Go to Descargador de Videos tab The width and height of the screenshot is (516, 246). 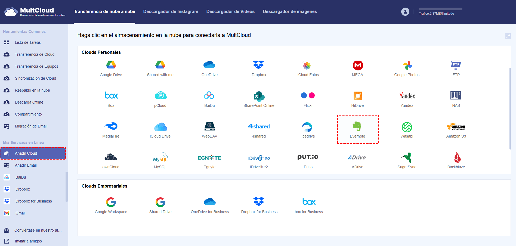(230, 11)
